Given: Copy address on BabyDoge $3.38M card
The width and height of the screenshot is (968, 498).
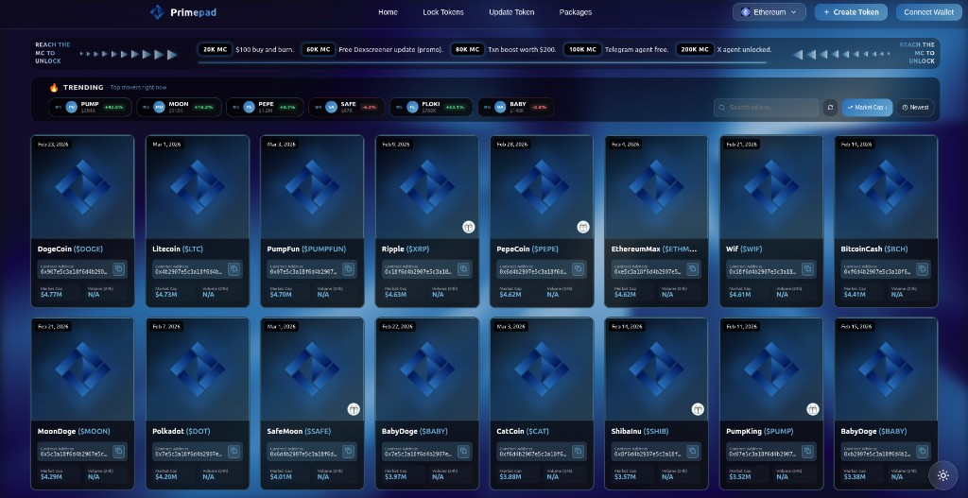Looking at the screenshot, I should pyautogui.click(x=923, y=452).
